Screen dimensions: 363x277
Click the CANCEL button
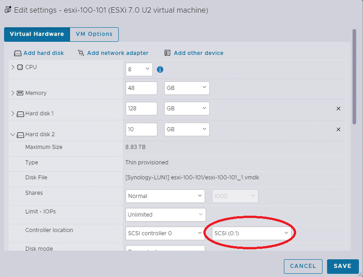(x=302, y=266)
